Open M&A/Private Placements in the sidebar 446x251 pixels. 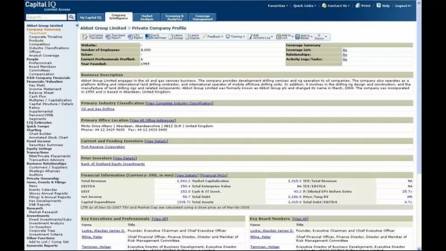tap(50, 156)
